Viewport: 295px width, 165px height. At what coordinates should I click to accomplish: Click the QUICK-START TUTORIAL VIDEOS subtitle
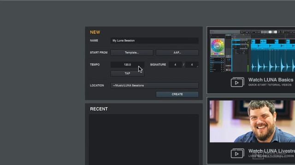point(270,85)
